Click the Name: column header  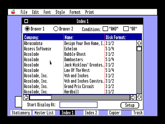(84, 37)
